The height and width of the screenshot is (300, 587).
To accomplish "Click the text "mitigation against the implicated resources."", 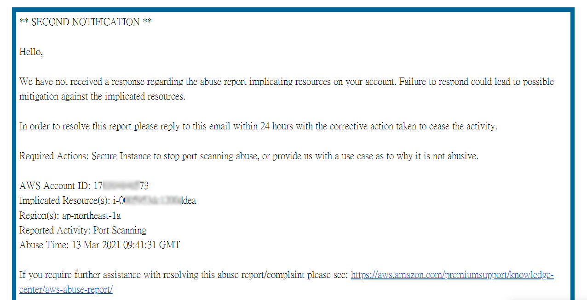I will (x=102, y=97).
